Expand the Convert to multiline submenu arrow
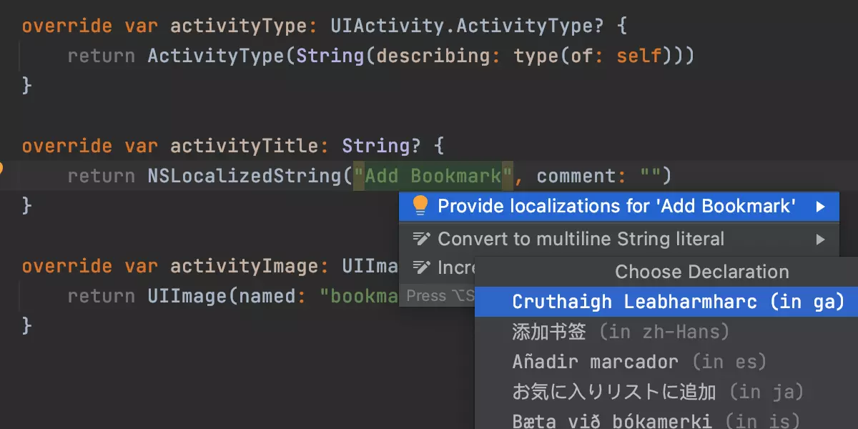The height and width of the screenshot is (429, 858). (820, 240)
